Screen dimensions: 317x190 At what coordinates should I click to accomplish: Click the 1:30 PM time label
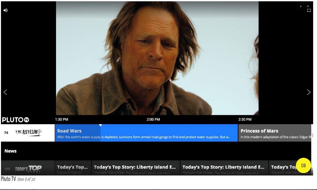pos(62,119)
